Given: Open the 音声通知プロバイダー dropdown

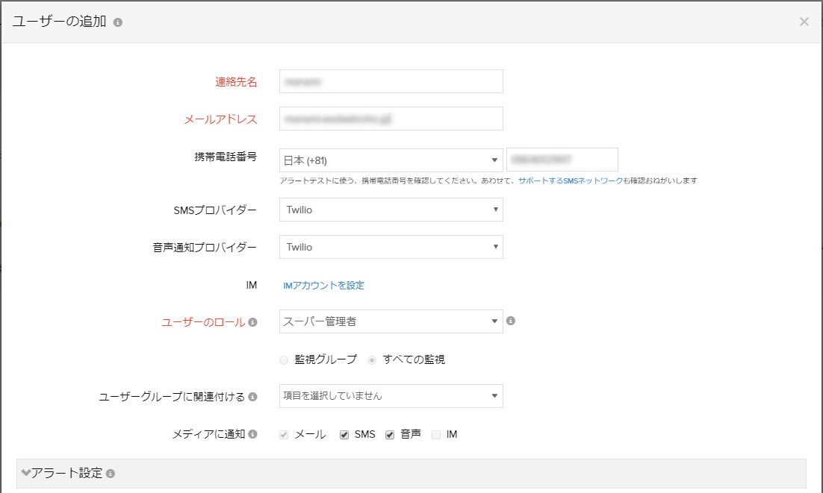Looking at the screenshot, I should tap(391, 247).
